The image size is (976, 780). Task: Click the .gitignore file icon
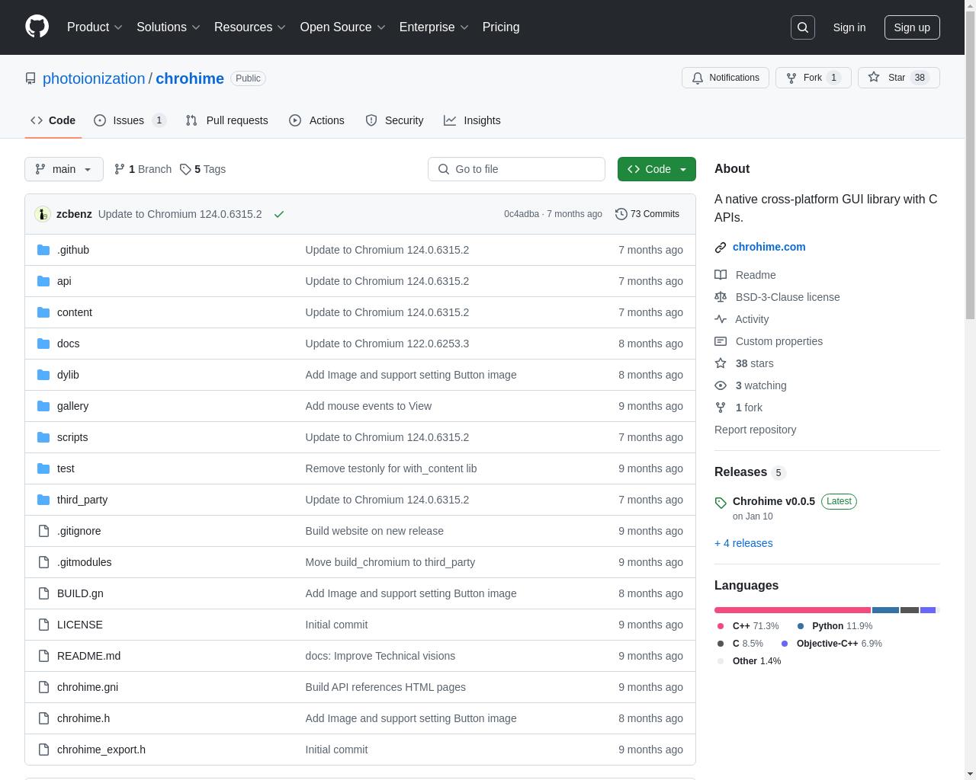[x=43, y=531]
